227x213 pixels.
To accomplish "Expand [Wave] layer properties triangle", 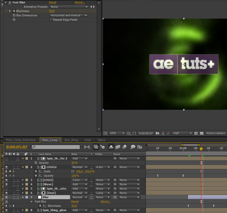I will pyautogui.click(x=23, y=184).
